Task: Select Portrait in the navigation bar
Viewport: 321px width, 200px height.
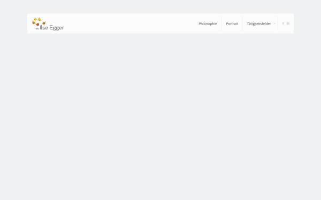Action: [232, 23]
